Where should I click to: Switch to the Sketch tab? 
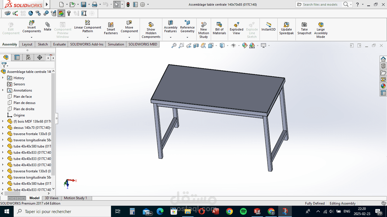click(43, 44)
